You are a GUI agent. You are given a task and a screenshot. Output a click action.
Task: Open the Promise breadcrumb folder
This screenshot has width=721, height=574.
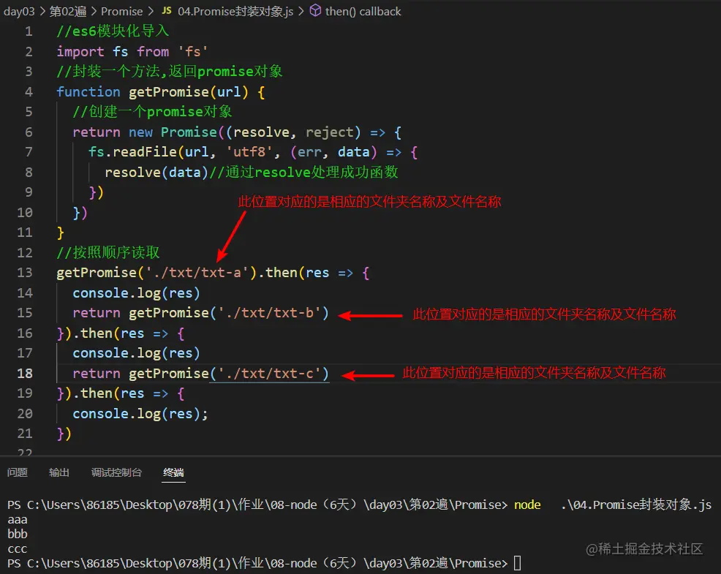pyautogui.click(x=122, y=11)
